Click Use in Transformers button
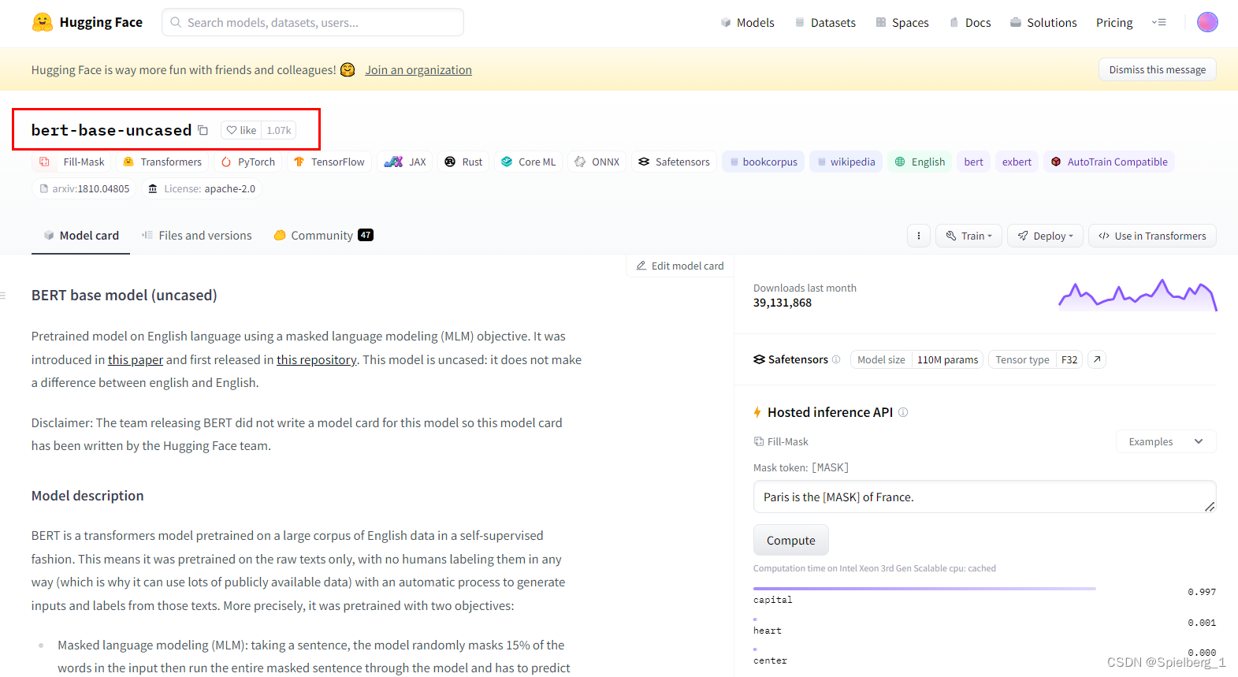1238x677 pixels. [1152, 236]
